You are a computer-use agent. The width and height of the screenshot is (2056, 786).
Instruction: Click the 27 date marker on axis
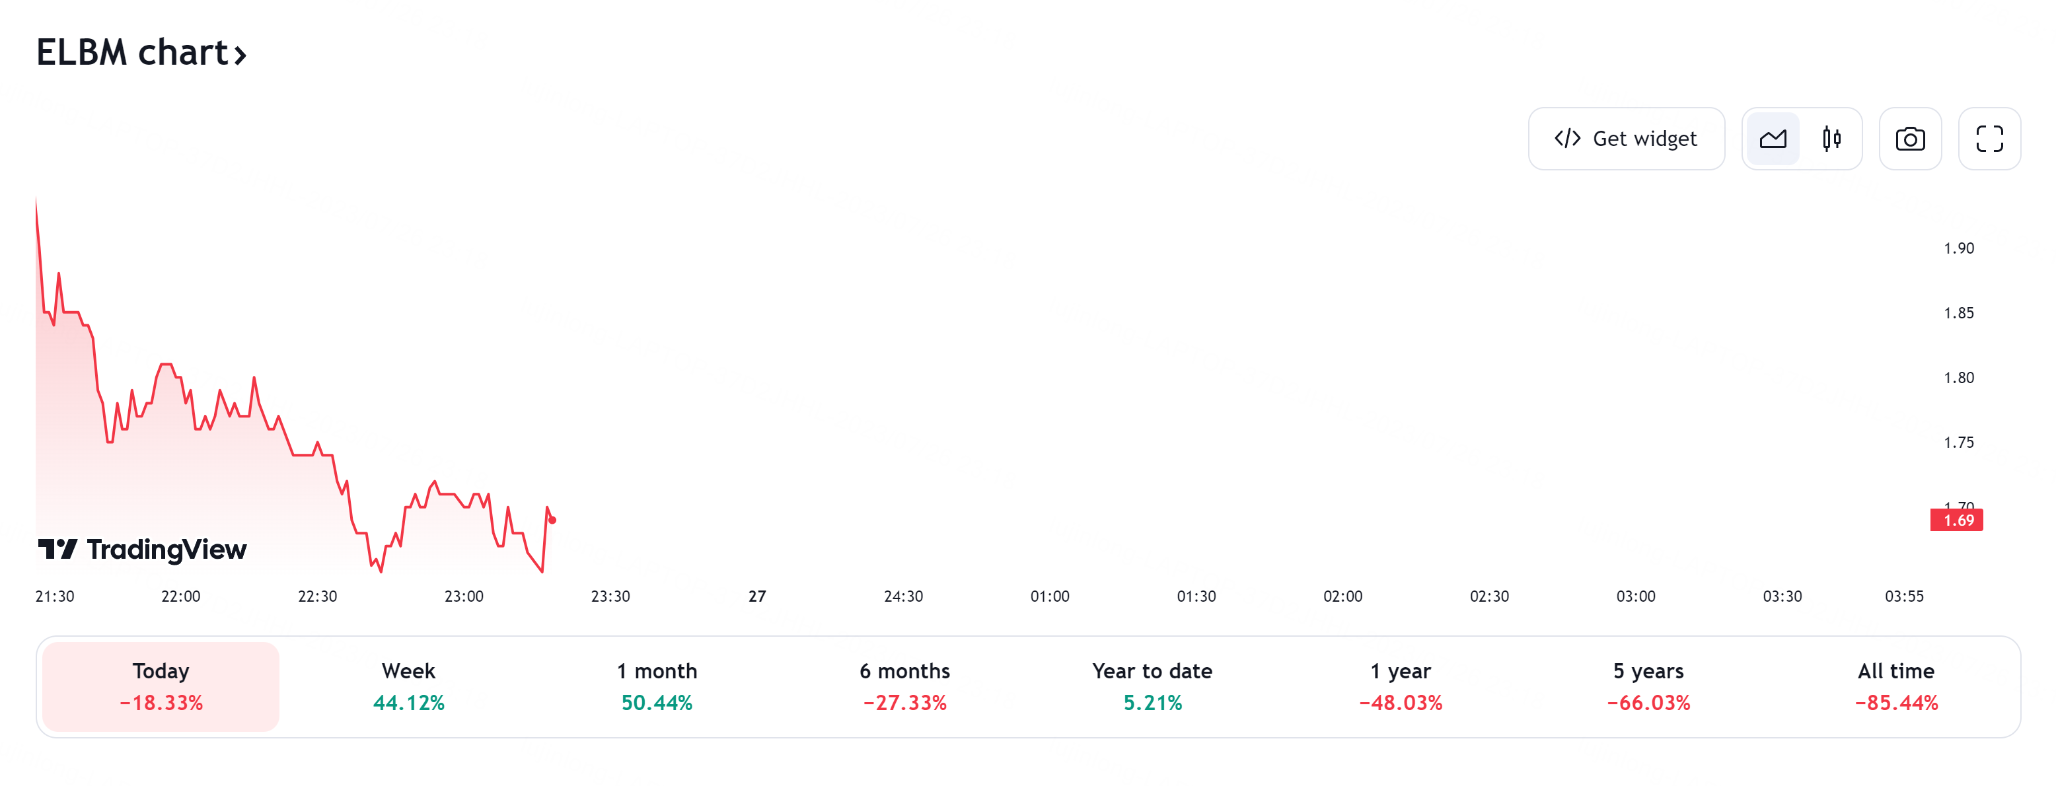756,596
